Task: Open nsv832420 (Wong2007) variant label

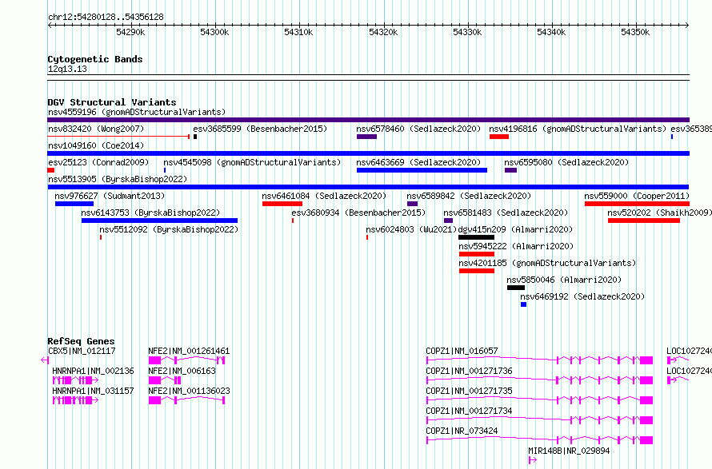Action: click(x=96, y=129)
